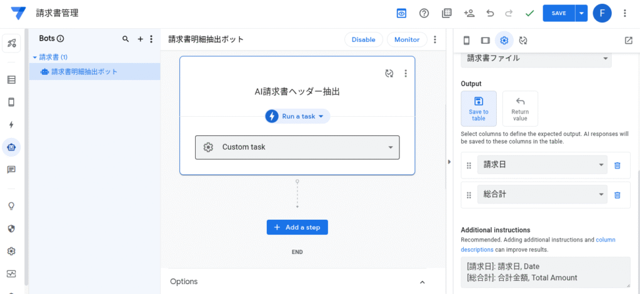Open the bot's three-dot more menu
The image size is (640, 294).
coord(435,39)
